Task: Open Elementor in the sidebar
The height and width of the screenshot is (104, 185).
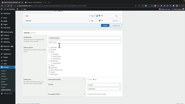Action: (8, 46)
